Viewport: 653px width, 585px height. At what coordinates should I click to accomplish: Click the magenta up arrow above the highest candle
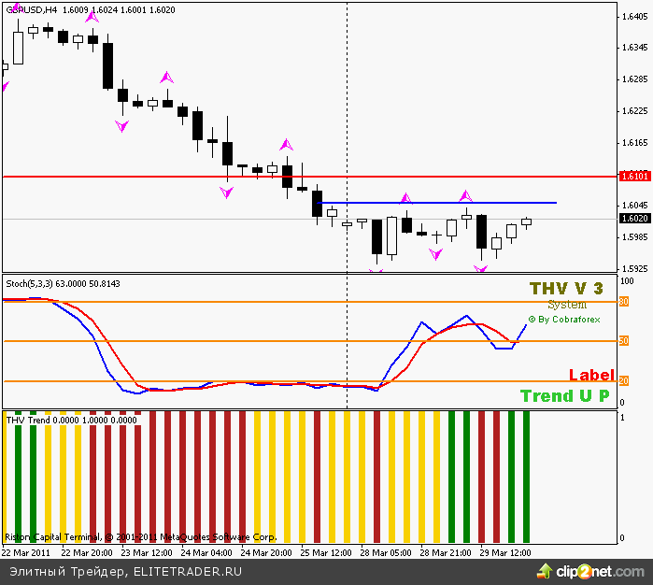pos(92,14)
